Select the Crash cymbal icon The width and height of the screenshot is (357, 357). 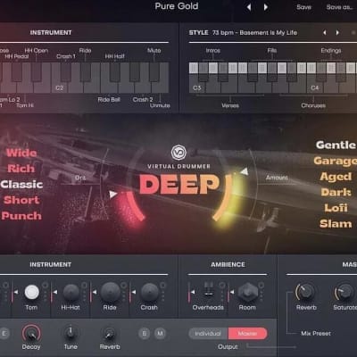tap(149, 292)
